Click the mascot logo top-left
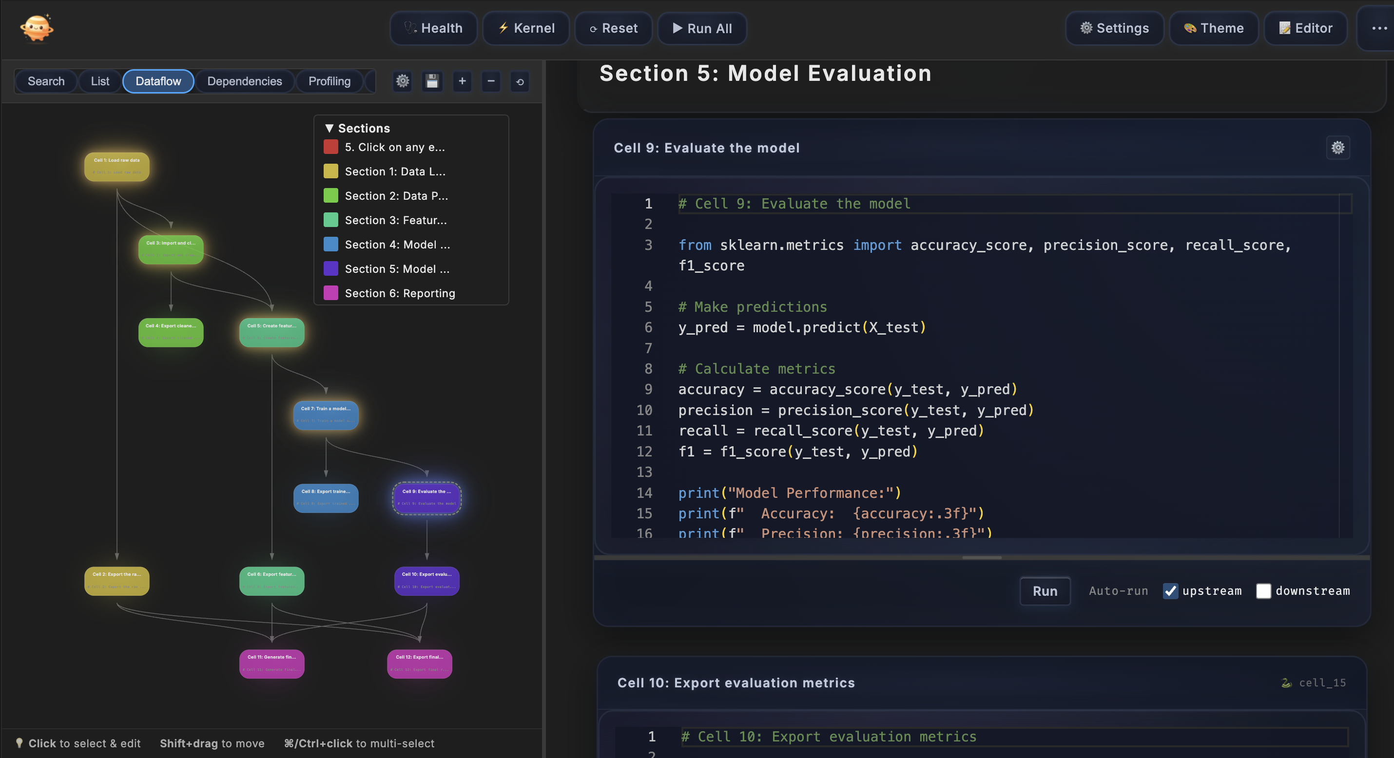Screen dimensions: 1394x758 pos(36,28)
